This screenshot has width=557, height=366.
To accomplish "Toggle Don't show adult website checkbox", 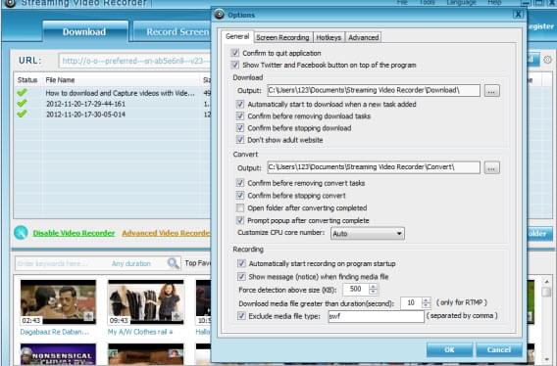I will point(240,140).
